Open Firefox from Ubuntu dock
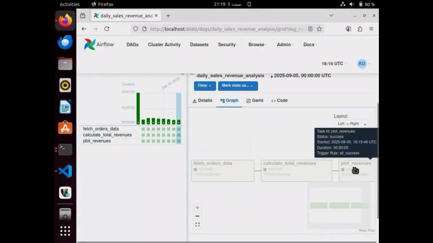Viewport: 433px width, 243px height. pos(65,21)
